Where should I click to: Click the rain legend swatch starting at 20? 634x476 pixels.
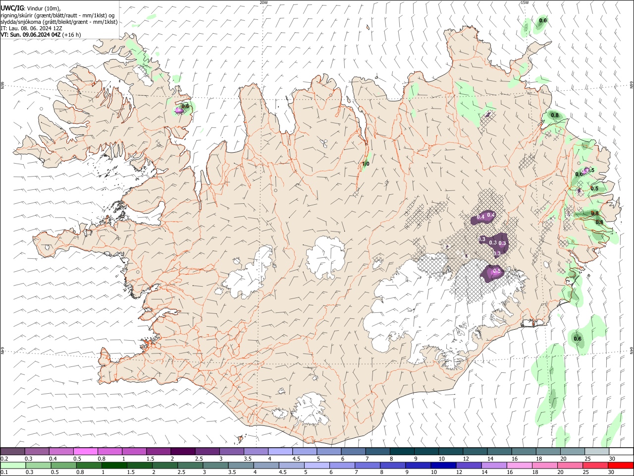[x=570, y=465]
